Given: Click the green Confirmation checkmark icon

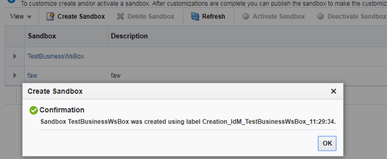Looking at the screenshot, I should pyautogui.click(x=34, y=110).
